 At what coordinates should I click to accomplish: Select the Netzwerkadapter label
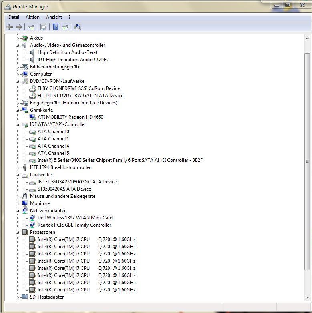(48, 211)
